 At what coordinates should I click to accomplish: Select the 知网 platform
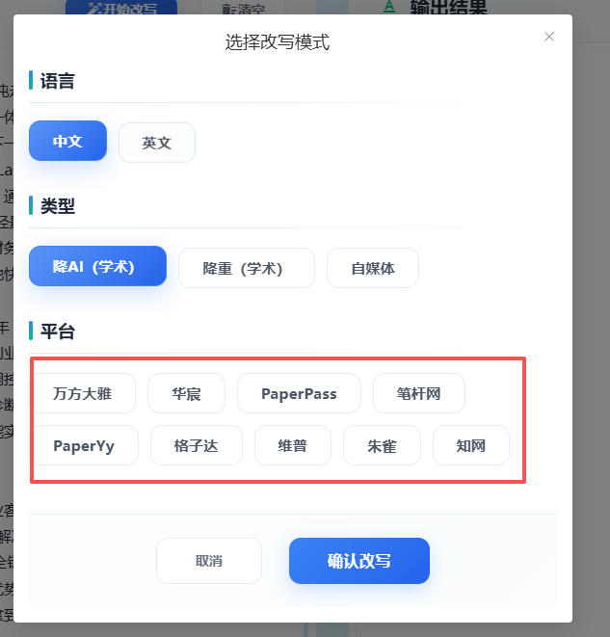(470, 446)
